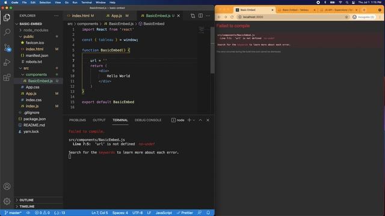Screen dimensions: 385x216
Task: Open favicon.ico in the explorer
Action: [35, 43]
